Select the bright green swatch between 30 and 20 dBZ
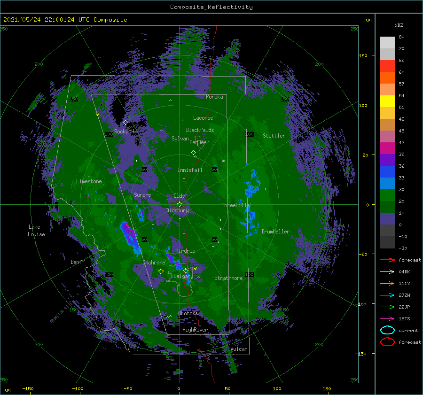Screen dimensions: 423x395 (x=387, y=195)
